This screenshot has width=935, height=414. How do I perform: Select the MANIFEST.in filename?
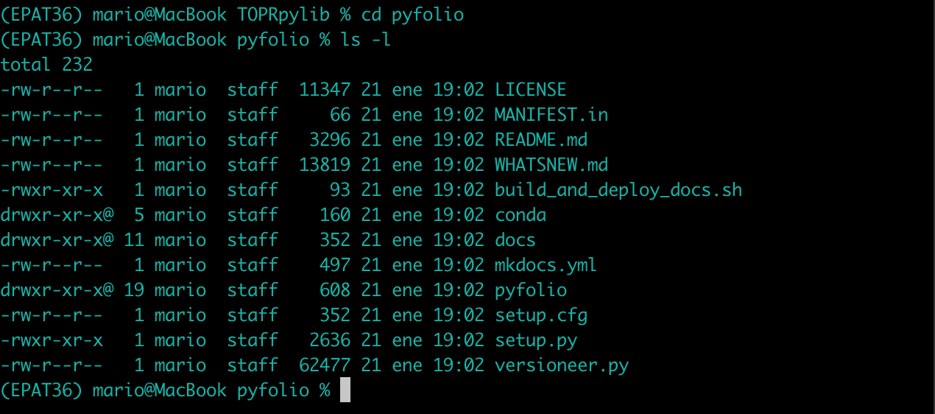(x=551, y=115)
